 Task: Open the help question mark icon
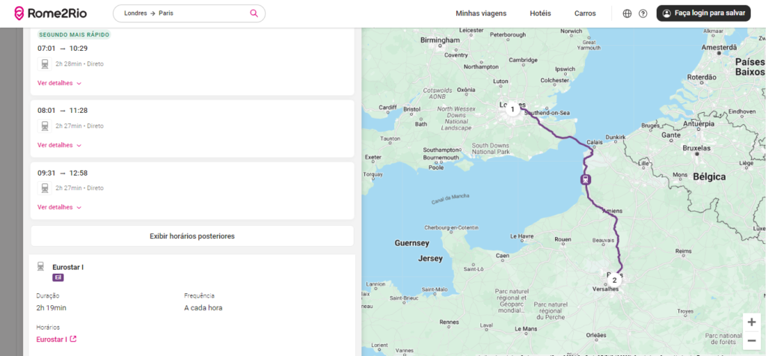point(643,13)
